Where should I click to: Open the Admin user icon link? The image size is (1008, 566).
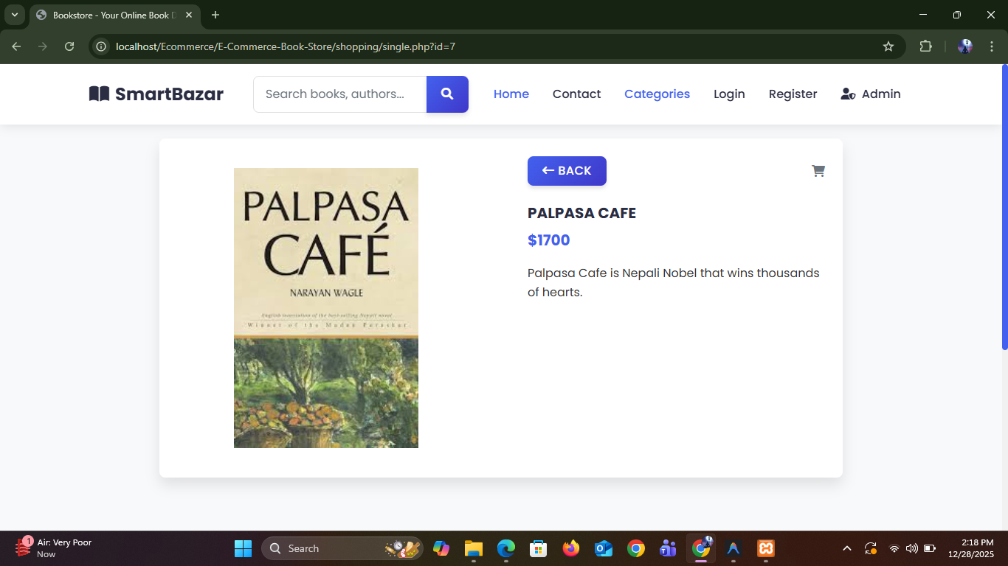pos(871,94)
